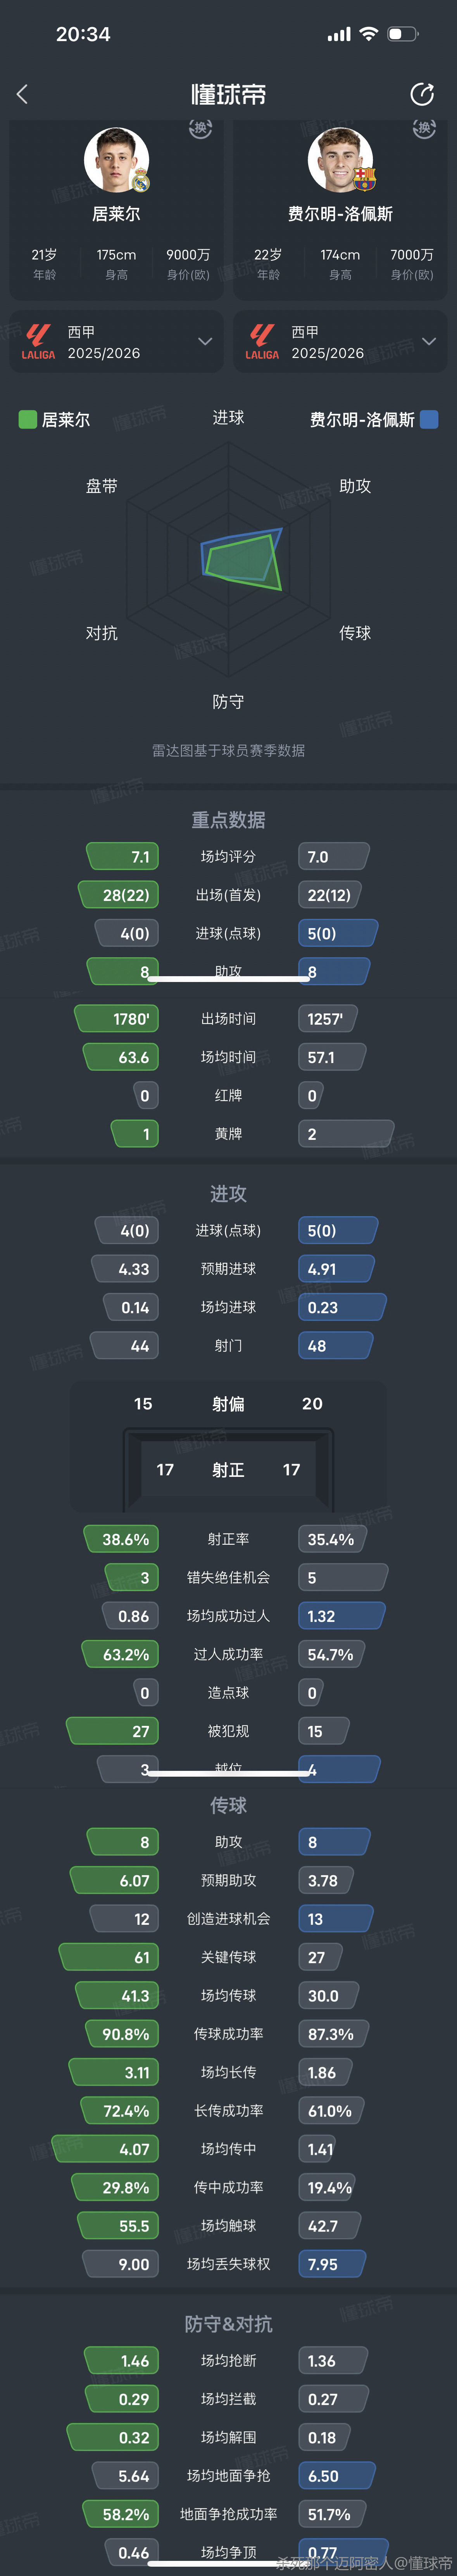Screen dimensions: 457x2576
Task: Tap the 进球 axis label on radar
Action: [x=228, y=417]
